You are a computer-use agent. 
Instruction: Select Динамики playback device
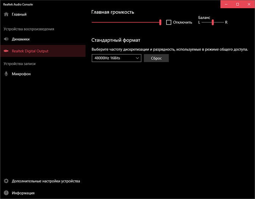pyautogui.click(x=43, y=39)
